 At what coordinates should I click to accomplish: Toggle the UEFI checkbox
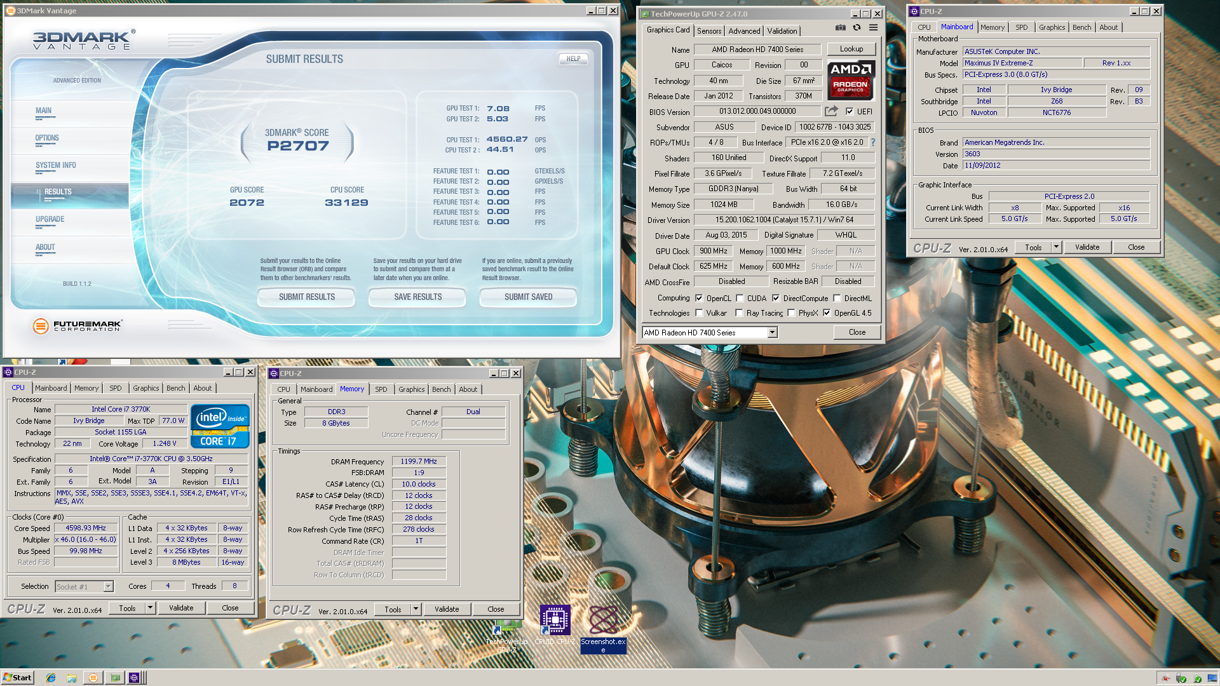850,111
